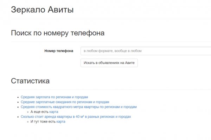Click the bullet before 'Средняя стоимость квадратного метра'
Screen dimensions: 211x140
point(18,107)
